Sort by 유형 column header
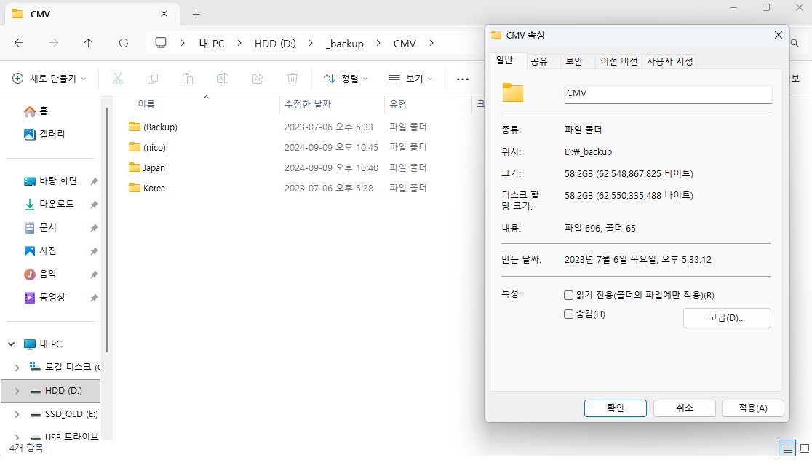The height and width of the screenshot is (463, 812). coord(398,104)
